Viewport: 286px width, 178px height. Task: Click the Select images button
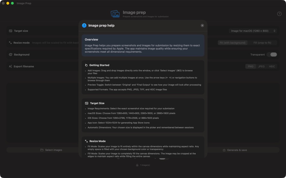point(51,150)
